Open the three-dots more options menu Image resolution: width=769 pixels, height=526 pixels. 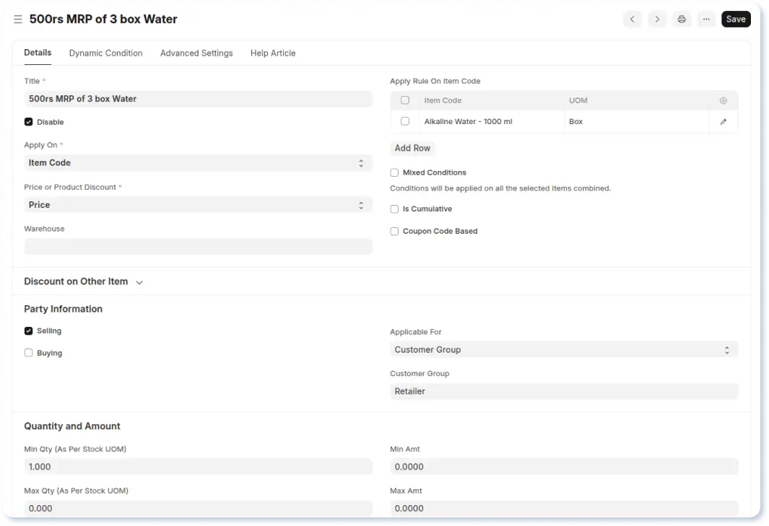tap(705, 19)
